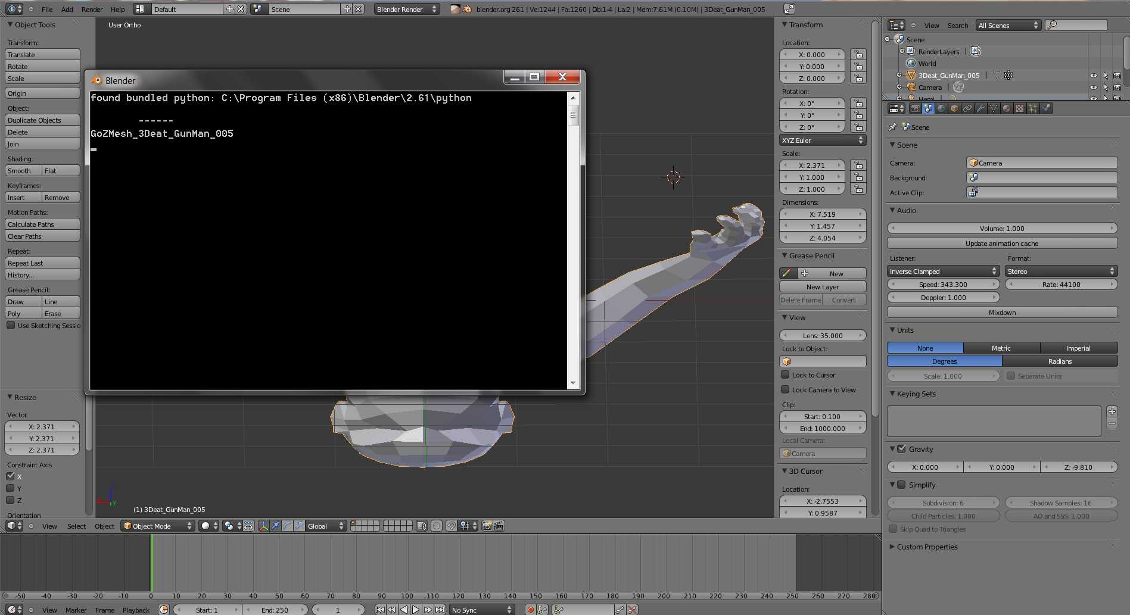Open the Texture properties tab
Screen dimensions: 1130x615
(1020, 108)
